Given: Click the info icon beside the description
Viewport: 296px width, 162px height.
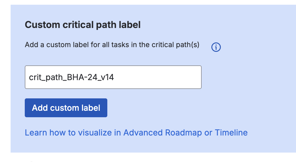Looking at the screenshot, I should pyautogui.click(x=216, y=47).
